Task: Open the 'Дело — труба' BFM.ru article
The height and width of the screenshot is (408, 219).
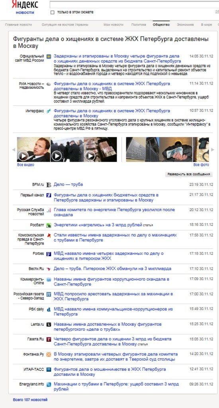Action: [68, 184]
